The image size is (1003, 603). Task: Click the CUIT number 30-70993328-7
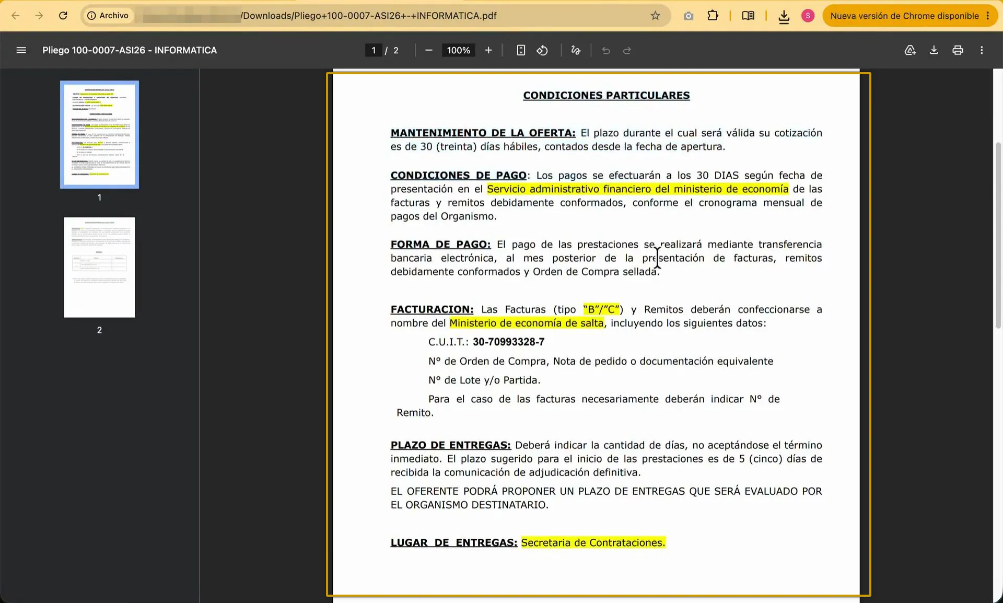(508, 342)
